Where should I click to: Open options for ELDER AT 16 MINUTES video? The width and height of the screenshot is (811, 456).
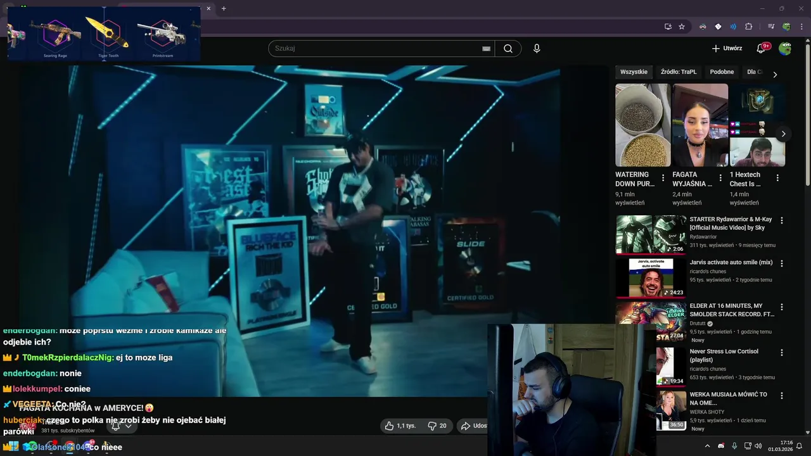click(781, 307)
